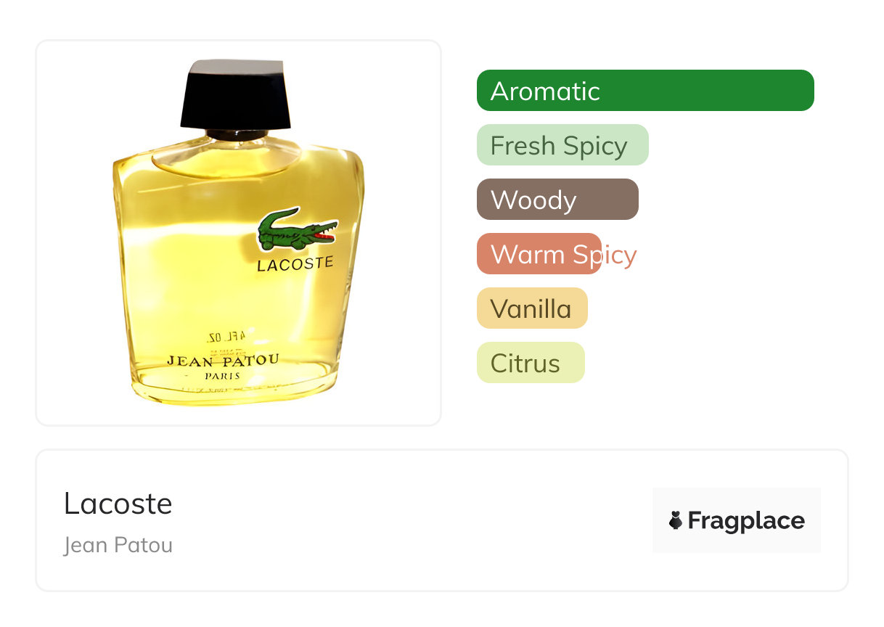Click the Fragplace logo badge background
884x627 pixels.
(737, 520)
